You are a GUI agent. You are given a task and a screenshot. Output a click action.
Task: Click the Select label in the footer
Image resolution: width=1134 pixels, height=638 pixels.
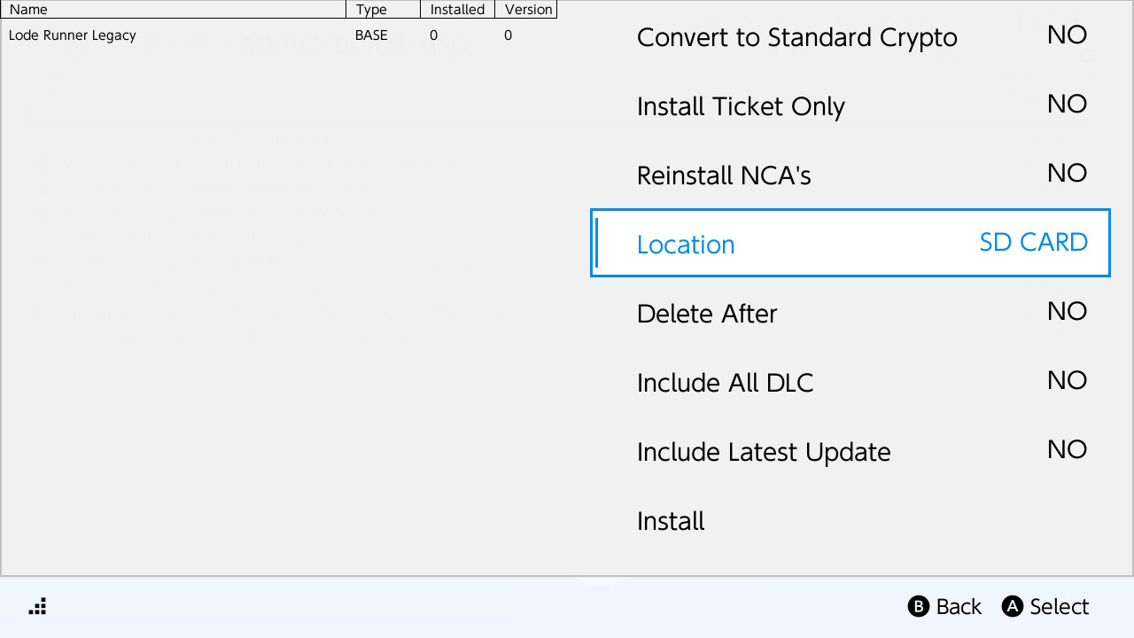[x=1045, y=606]
